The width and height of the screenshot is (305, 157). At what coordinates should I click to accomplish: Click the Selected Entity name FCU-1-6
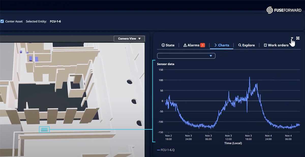coord(55,21)
